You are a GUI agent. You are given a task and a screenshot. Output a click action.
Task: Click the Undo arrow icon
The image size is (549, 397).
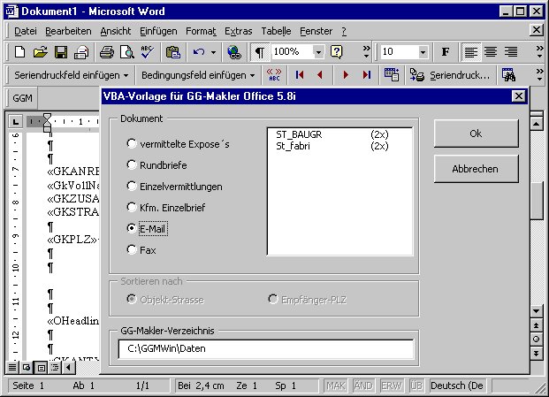click(199, 52)
